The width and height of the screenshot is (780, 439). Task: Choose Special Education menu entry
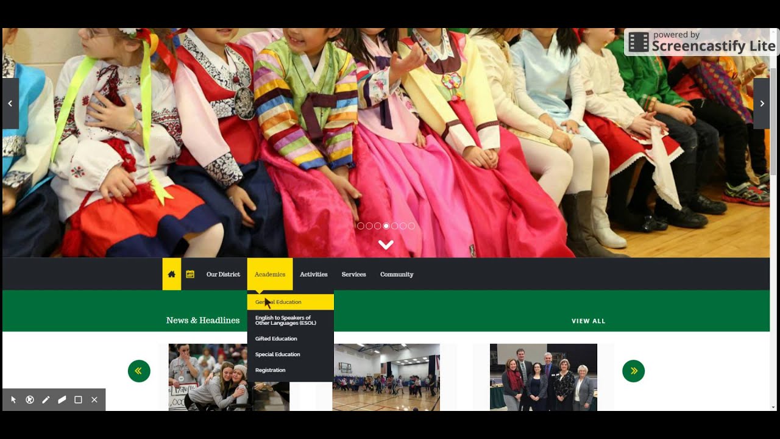291,354
